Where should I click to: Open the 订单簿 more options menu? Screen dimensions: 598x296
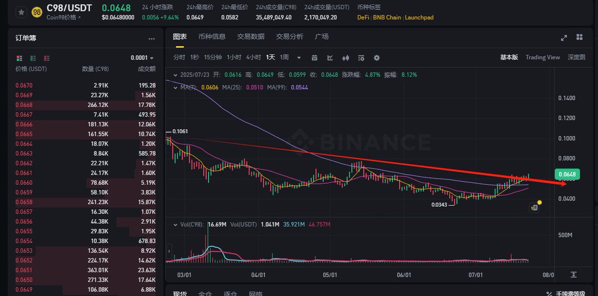tap(151, 38)
